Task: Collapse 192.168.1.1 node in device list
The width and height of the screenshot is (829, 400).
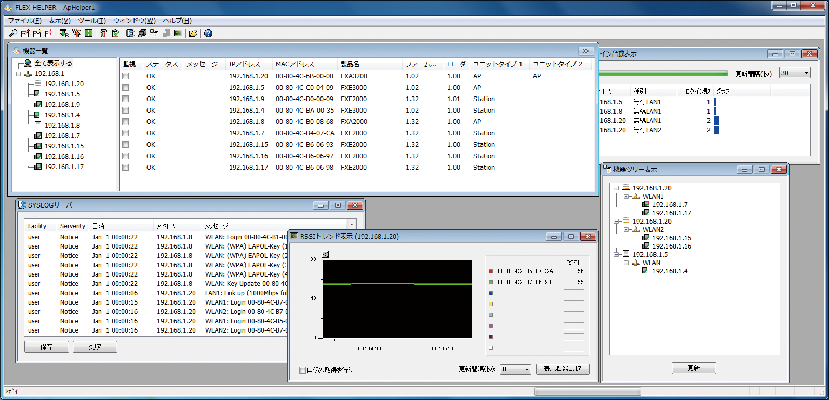Action: [x=19, y=74]
